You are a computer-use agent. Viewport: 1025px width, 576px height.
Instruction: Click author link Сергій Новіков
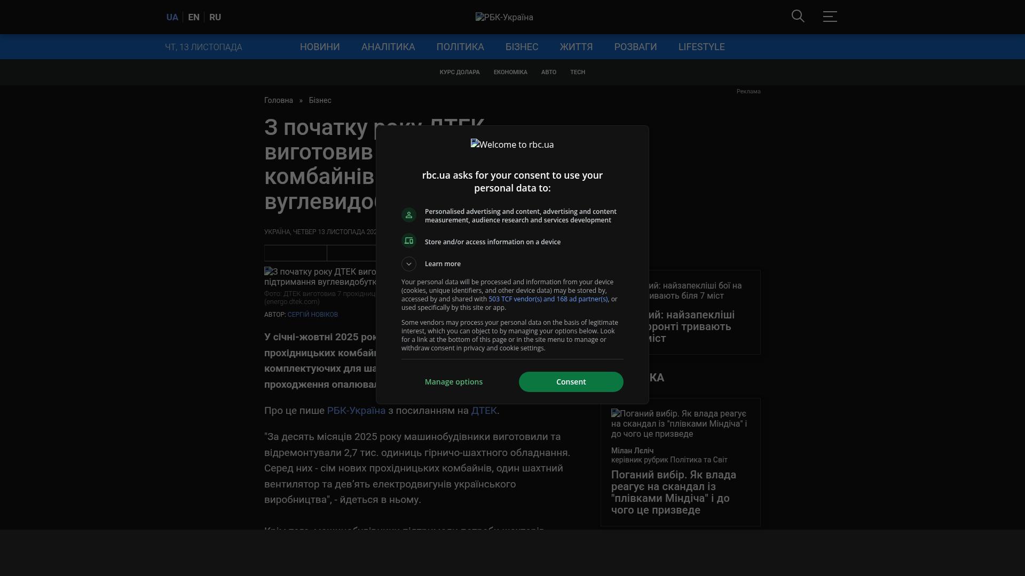click(x=312, y=315)
